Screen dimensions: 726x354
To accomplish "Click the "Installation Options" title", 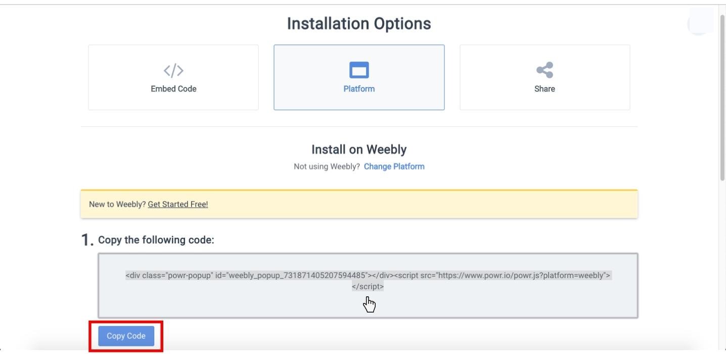I will (x=359, y=23).
